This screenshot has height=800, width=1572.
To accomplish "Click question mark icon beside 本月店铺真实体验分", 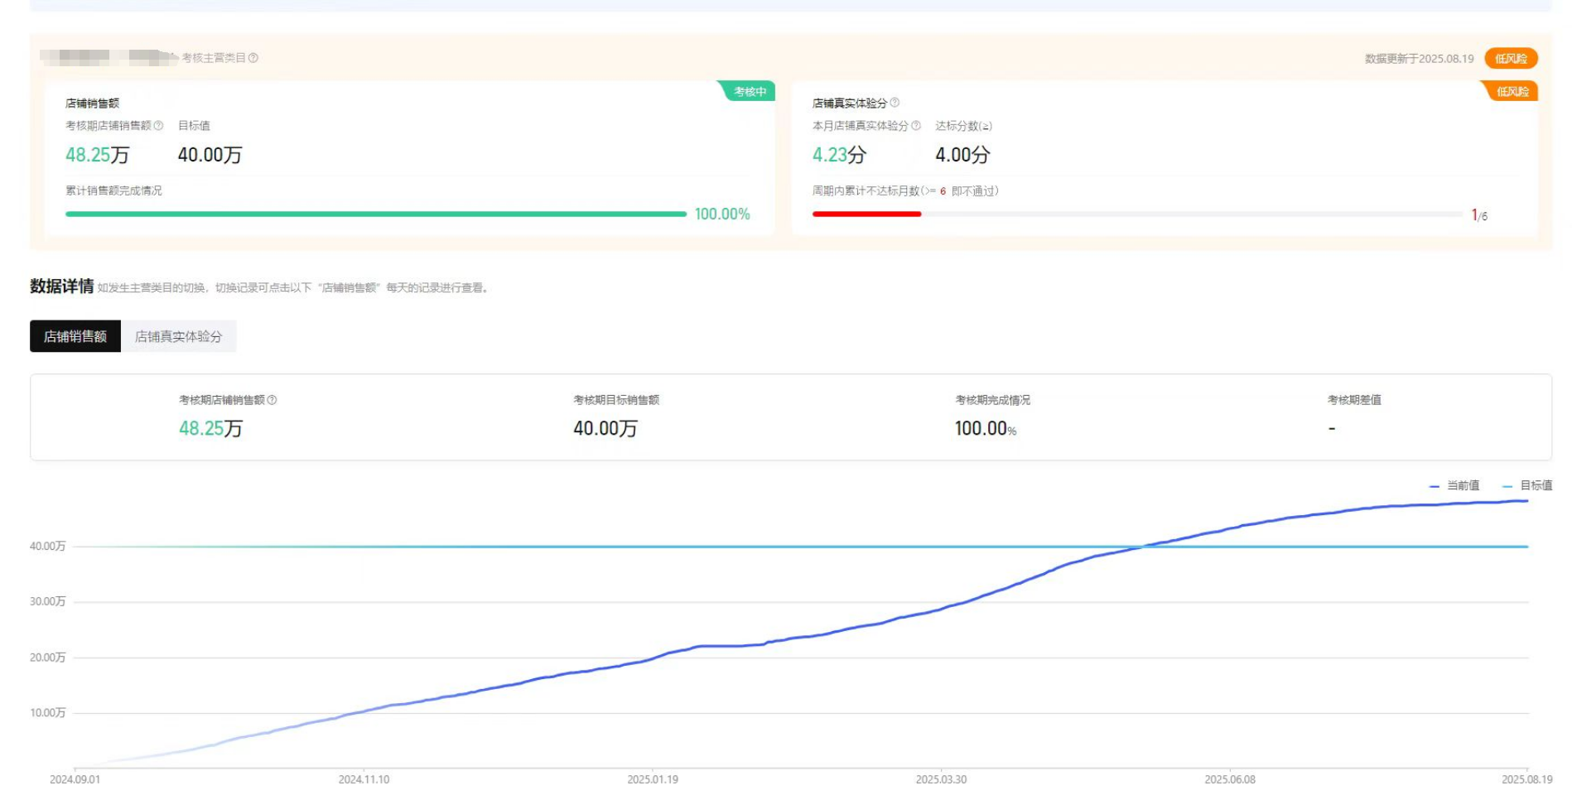I will pyautogui.click(x=916, y=126).
